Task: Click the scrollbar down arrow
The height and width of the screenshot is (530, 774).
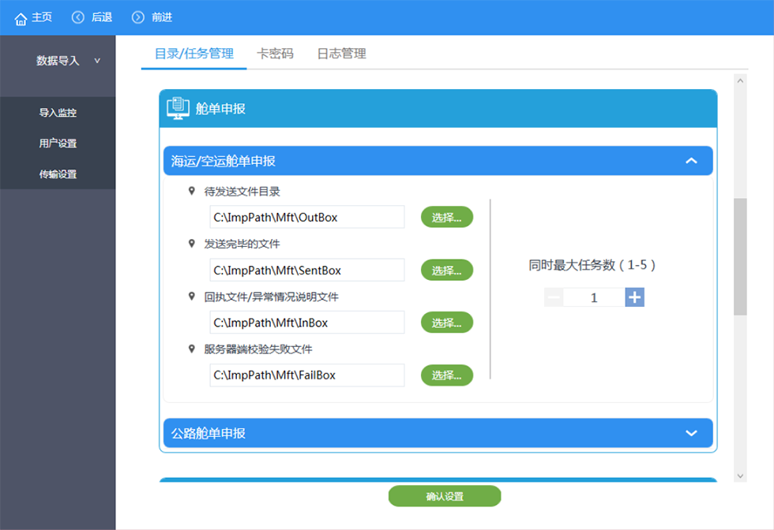Action: [741, 476]
